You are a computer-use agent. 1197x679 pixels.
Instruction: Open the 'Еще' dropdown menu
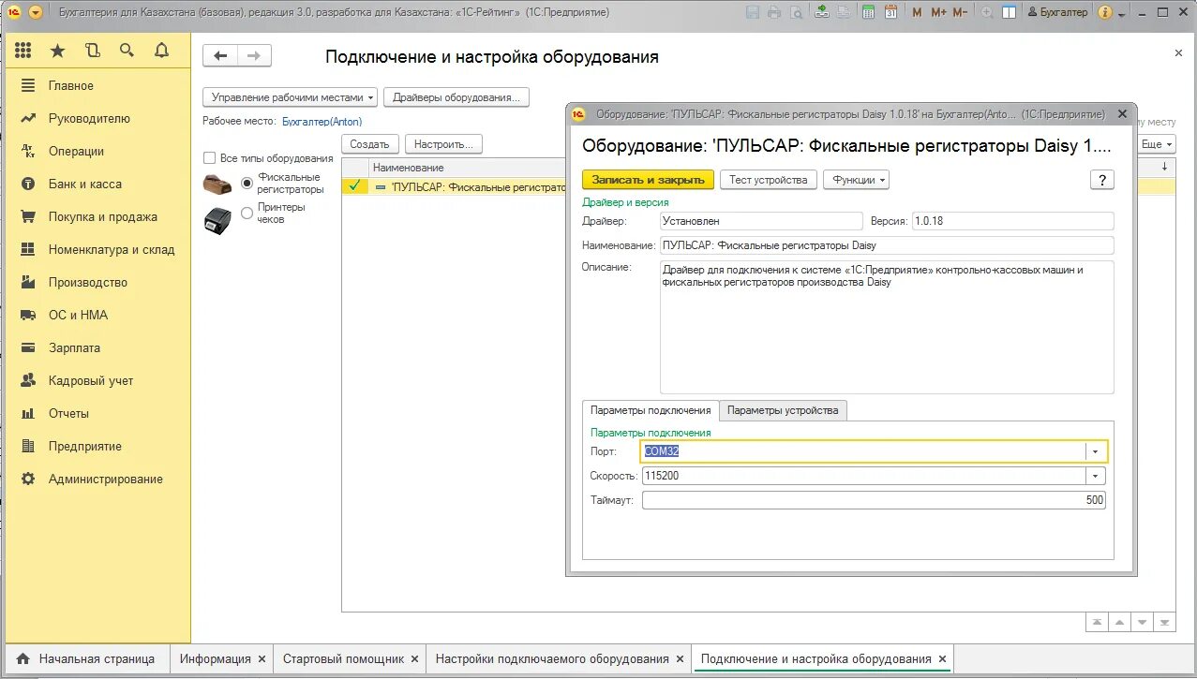tap(1156, 144)
